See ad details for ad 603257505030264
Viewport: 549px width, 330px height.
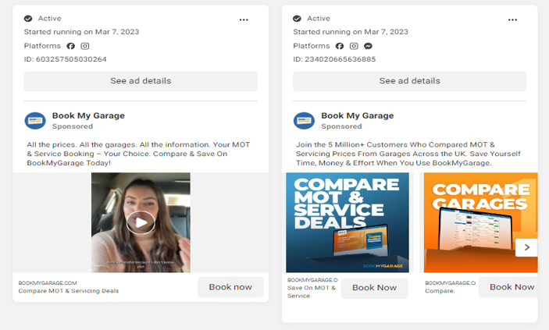141,81
